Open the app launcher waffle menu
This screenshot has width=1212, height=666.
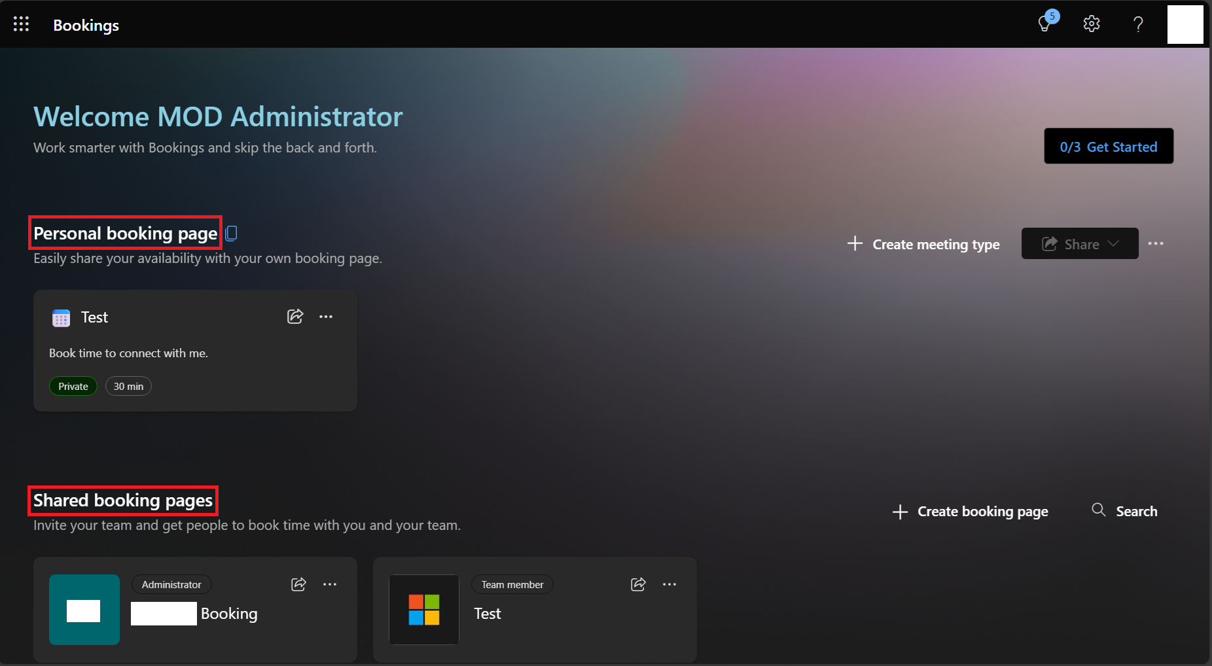tap(21, 24)
